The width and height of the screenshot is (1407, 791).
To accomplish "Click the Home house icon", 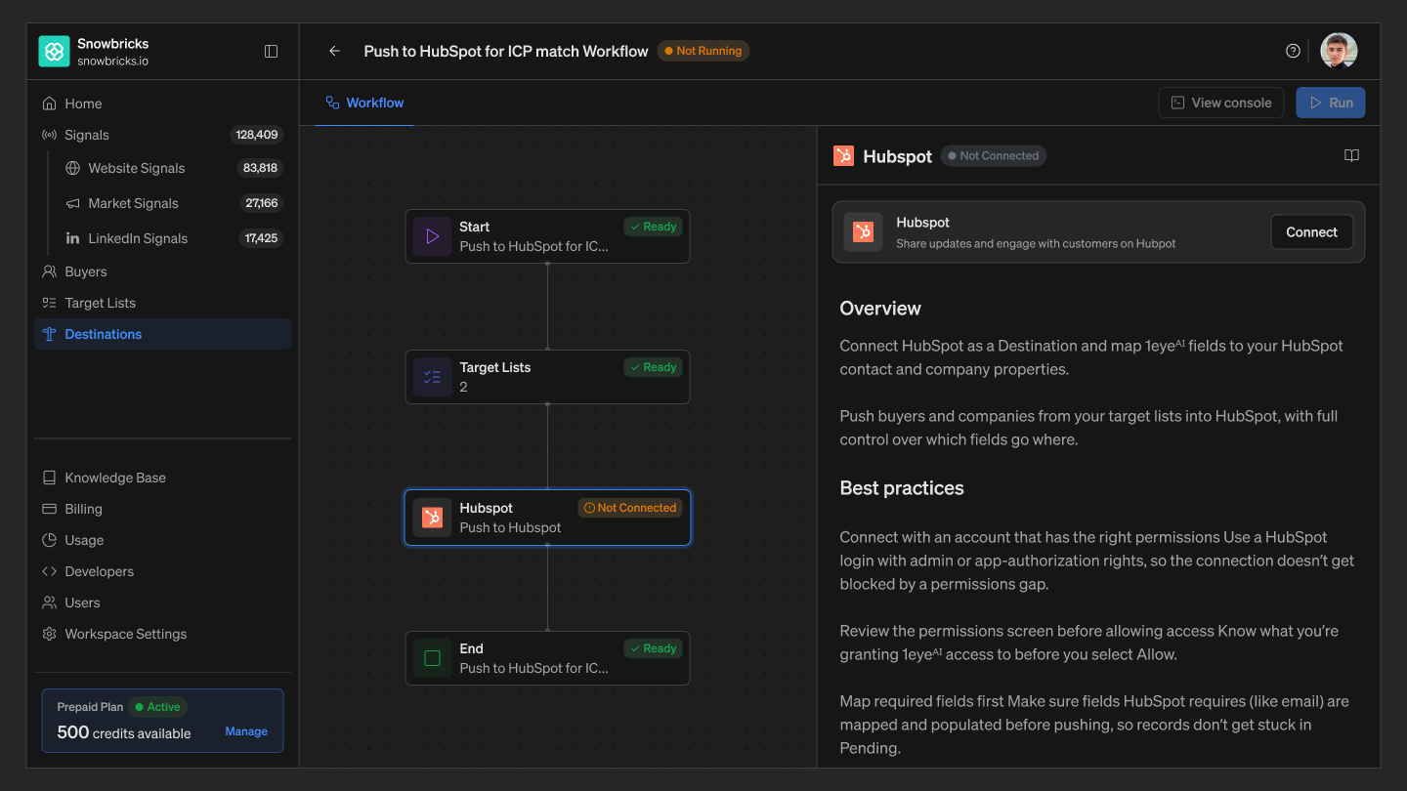I will [49, 104].
